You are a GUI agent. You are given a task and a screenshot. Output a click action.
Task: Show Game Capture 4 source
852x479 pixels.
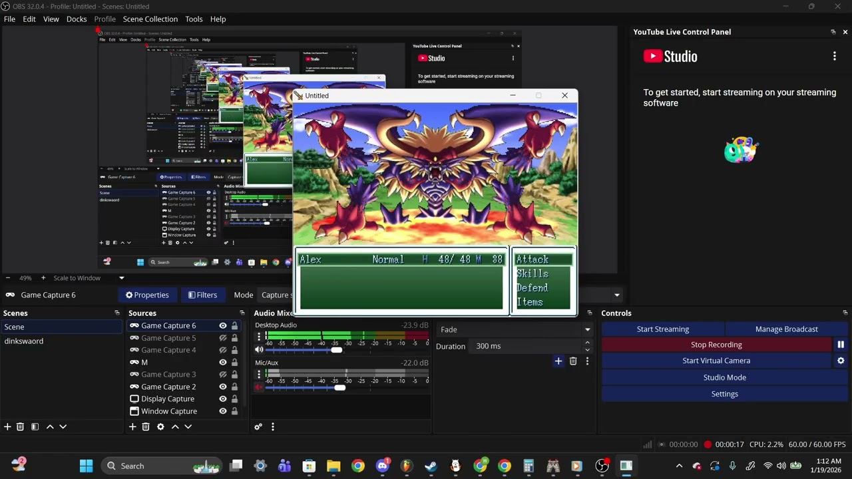[x=223, y=350]
